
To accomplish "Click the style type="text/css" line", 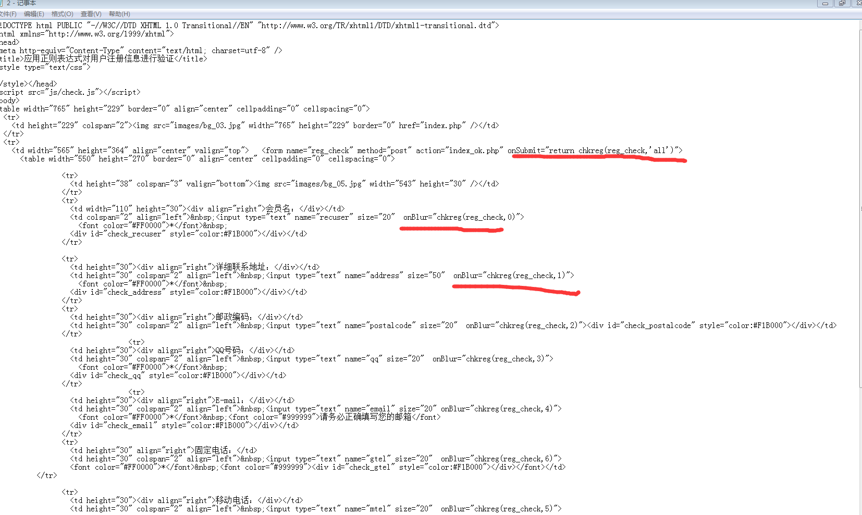I will [x=45, y=67].
